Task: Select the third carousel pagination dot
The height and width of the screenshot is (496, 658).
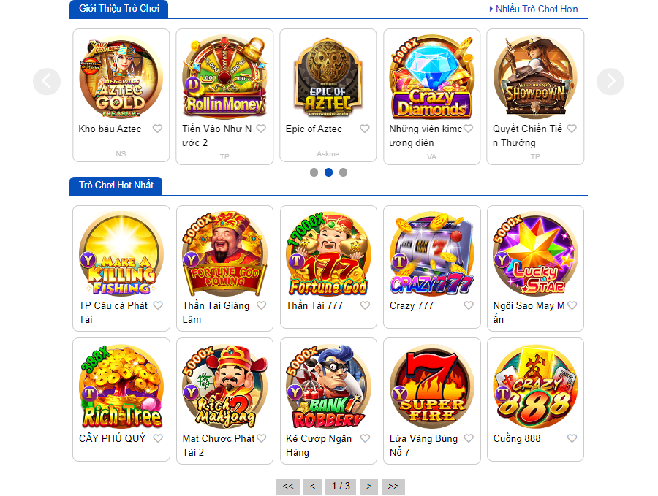Action: 344,172
